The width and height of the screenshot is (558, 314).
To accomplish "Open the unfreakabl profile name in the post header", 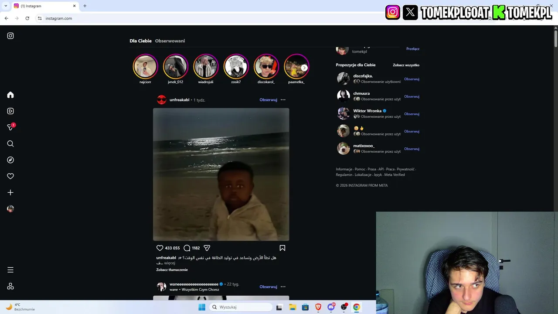I will click(x=179, y=100).
